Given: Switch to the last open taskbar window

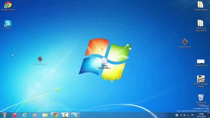Looking at the screenshot, I should pyautogui.click(x=75, y=115).
